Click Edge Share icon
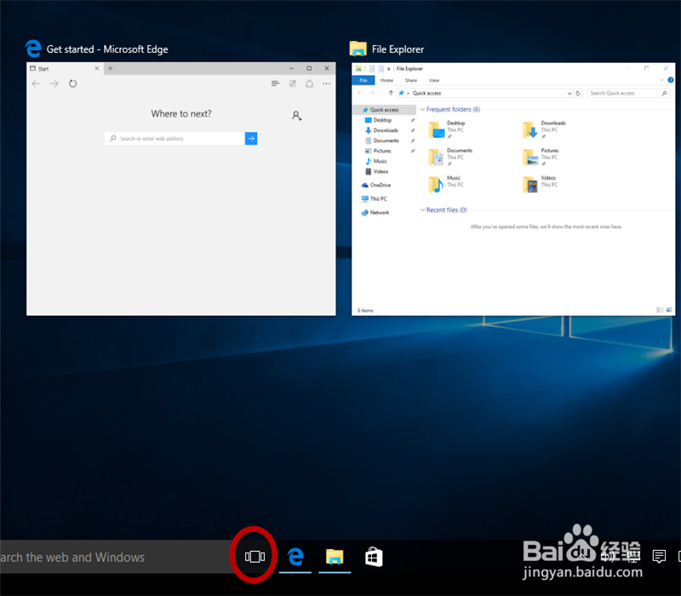Viewport: 681px width, 596px height. pyautogui.click(x=310, y=83)
